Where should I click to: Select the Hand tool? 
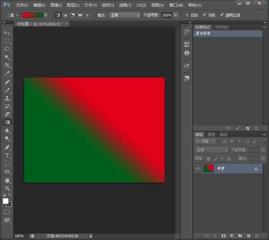[7, 180]
